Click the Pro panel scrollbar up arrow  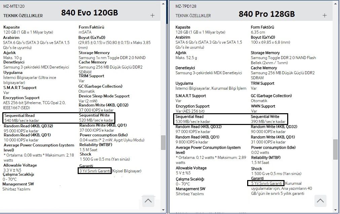335,4
